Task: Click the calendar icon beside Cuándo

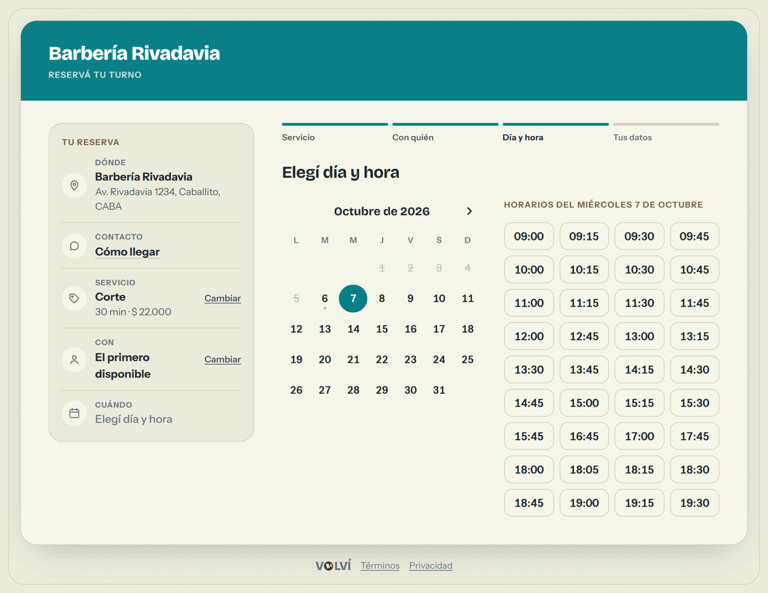Action: click(74, 413)
